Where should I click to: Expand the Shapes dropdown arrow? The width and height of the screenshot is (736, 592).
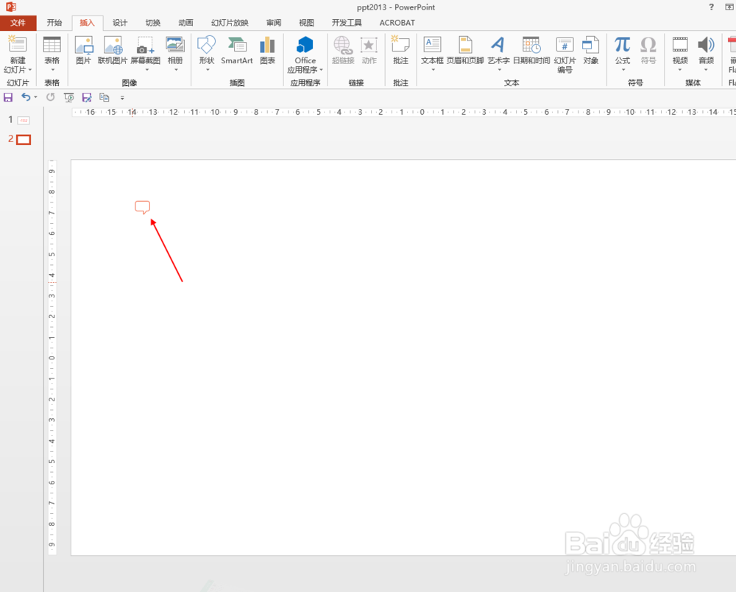(207, 70)
